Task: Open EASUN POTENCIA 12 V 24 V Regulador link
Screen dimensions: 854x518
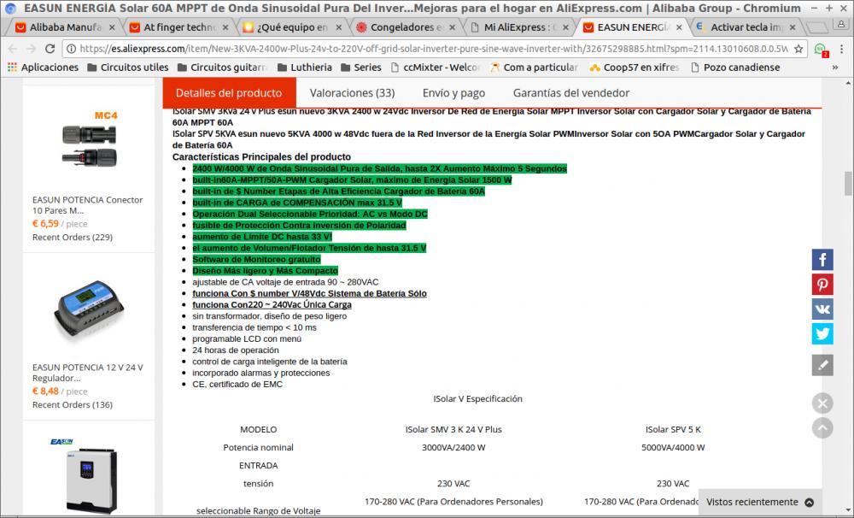Action: tap(87, 373)
